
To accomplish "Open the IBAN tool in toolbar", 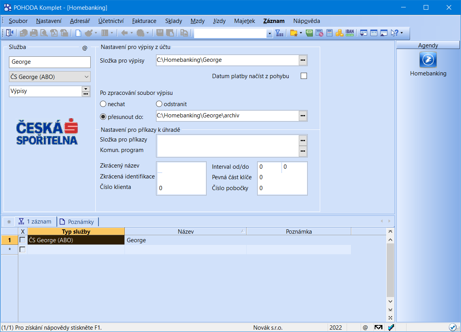I will click(350, 33).
